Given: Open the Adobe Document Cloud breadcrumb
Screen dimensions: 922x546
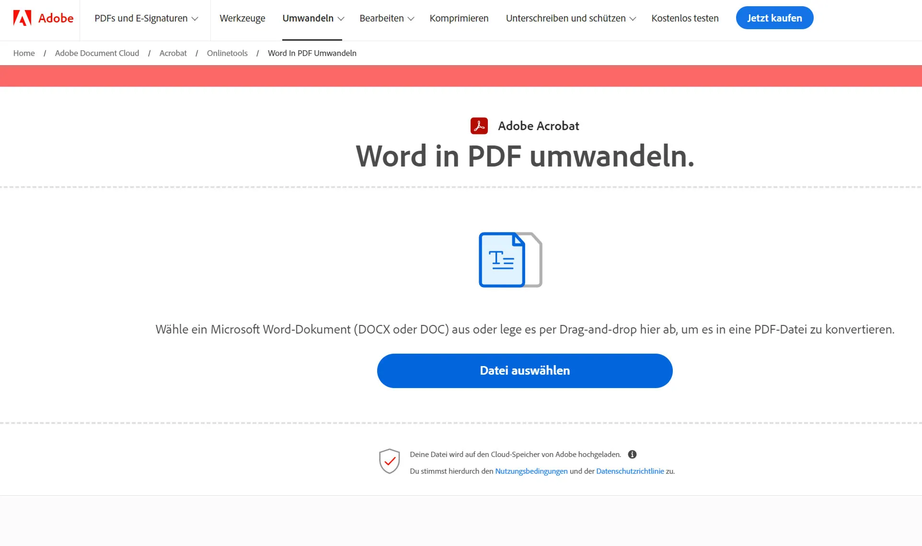Looking at the screenshot, I should [97, 53].
